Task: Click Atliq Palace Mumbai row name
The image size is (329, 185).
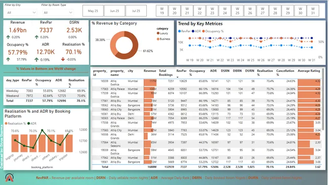Action: pyautogui.click(x=117, y=89)
